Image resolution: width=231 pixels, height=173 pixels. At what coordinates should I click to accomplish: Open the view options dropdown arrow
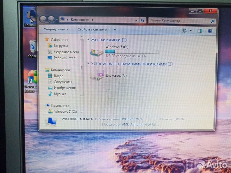pos(190,31)
